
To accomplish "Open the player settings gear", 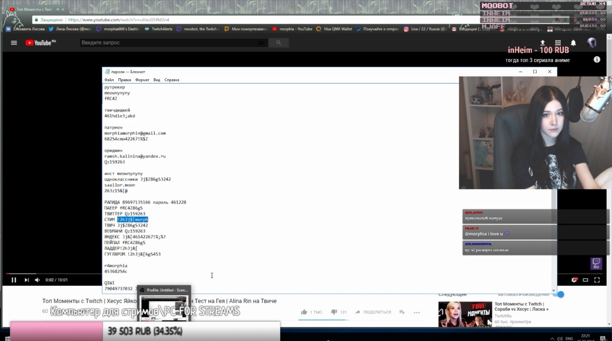I will click(x=575, y=280).
